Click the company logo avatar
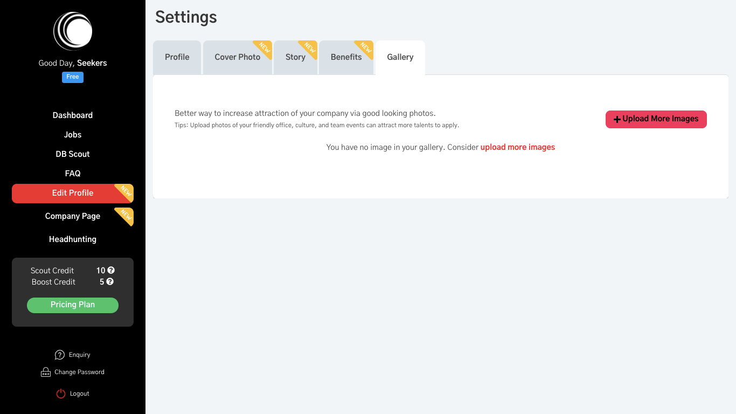Screen dimensions: 736x414 click(x=73, y=31)
